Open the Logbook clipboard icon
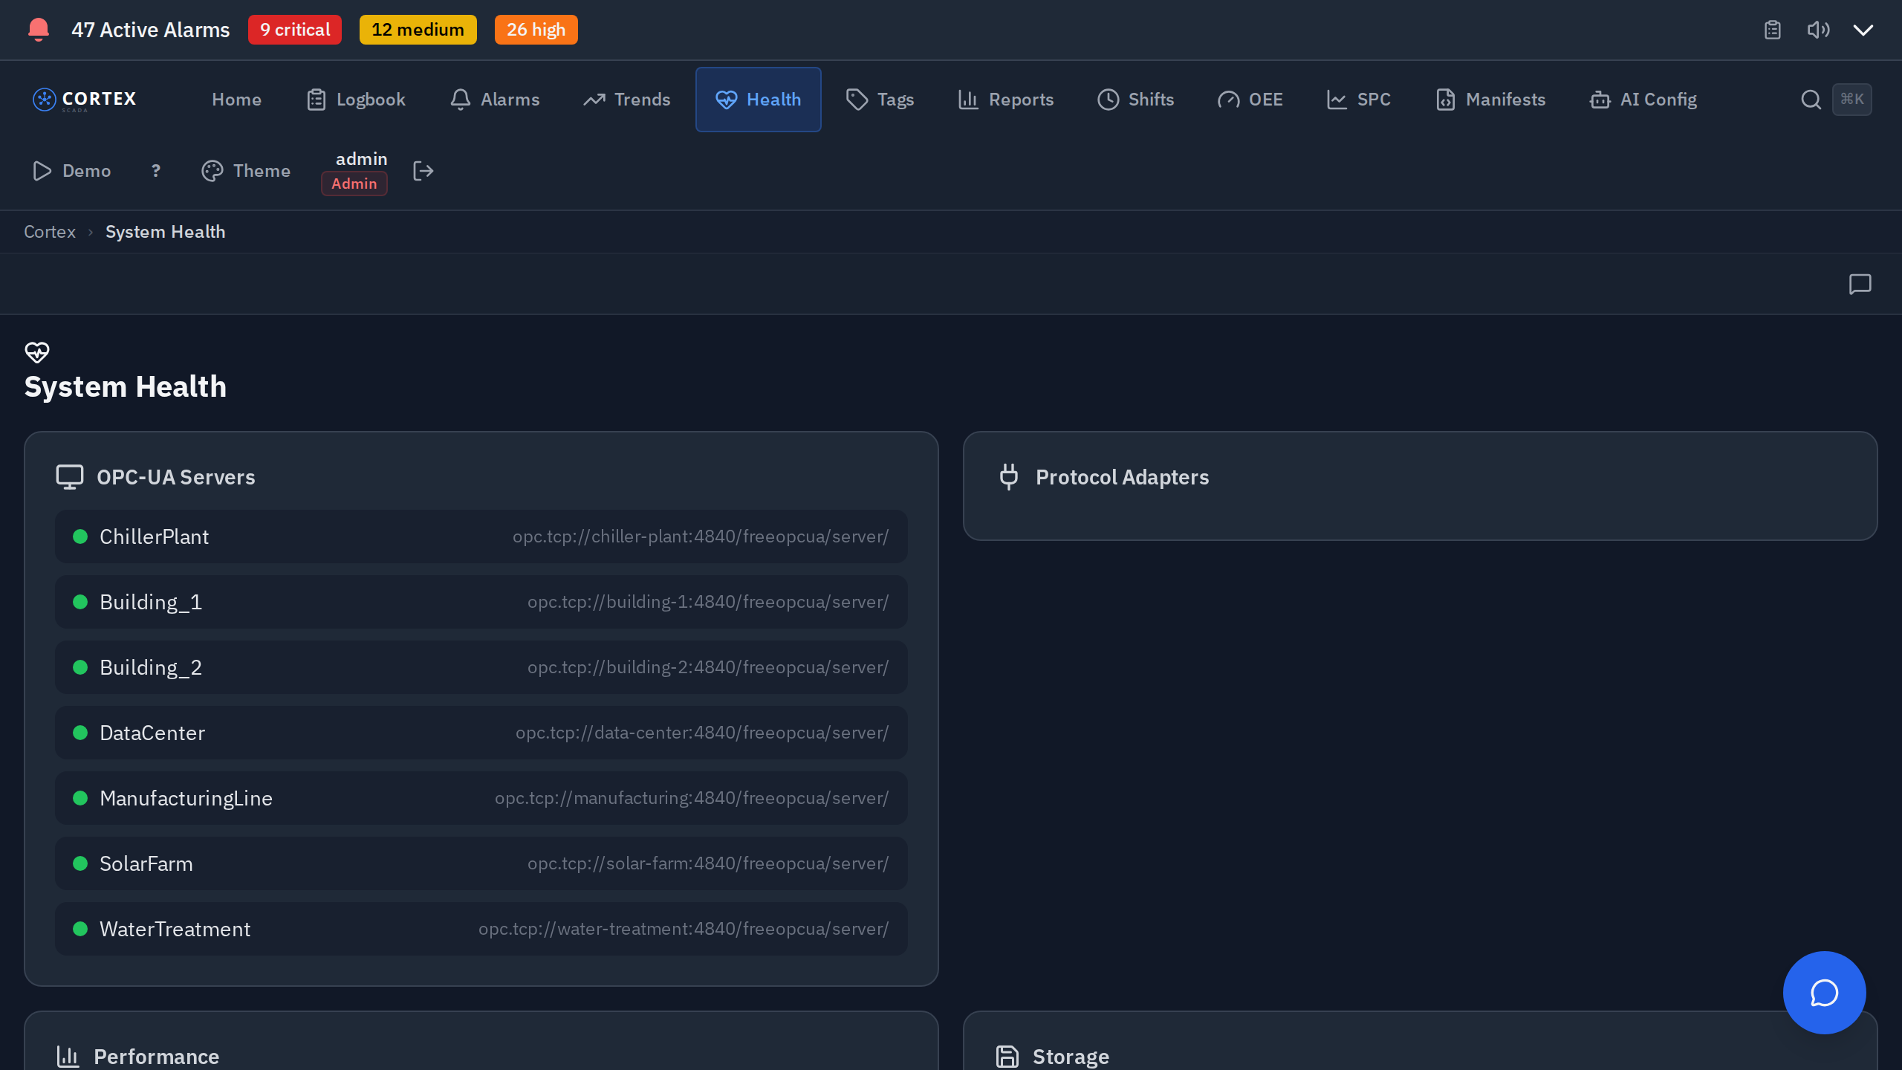The width and height of the screenshot is (1902, 1070). (317, 99)
